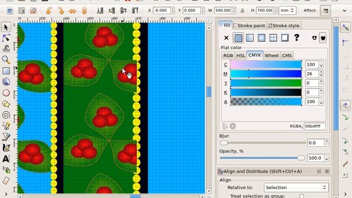The image size is (352, 198).
Task: Open the Fill tab
Action: (x=225, y=25)
